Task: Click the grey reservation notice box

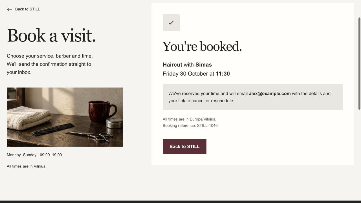Action: pyautogui.click(x=253, y=97)
